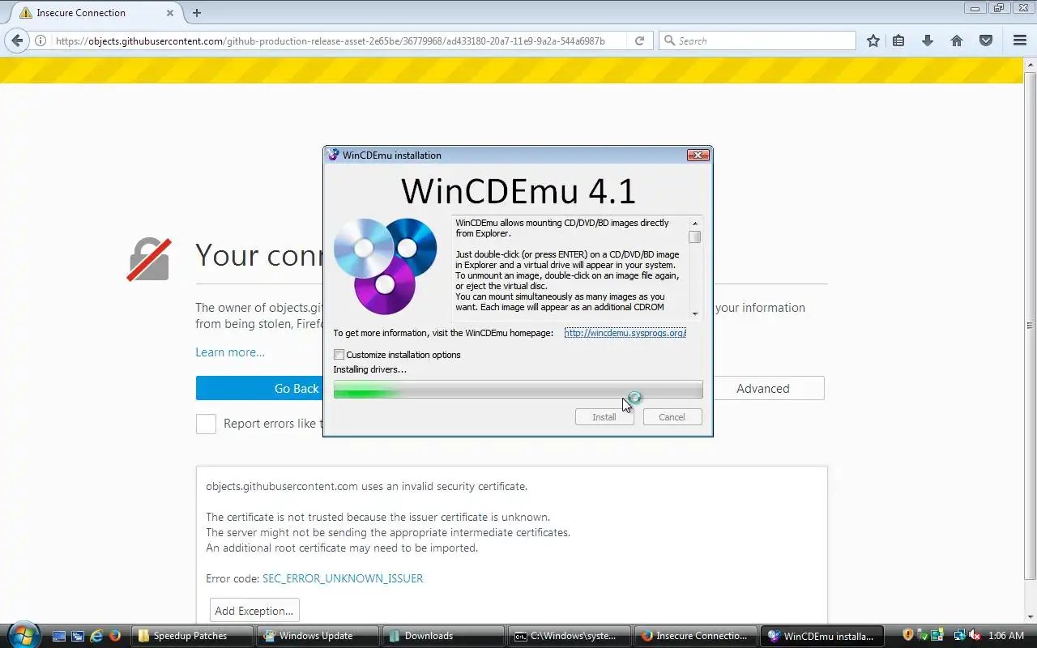Reload the page with the refresh icon
Image resolution: width=1037 pixels, height=648 pixels.
tap(639, 40)
